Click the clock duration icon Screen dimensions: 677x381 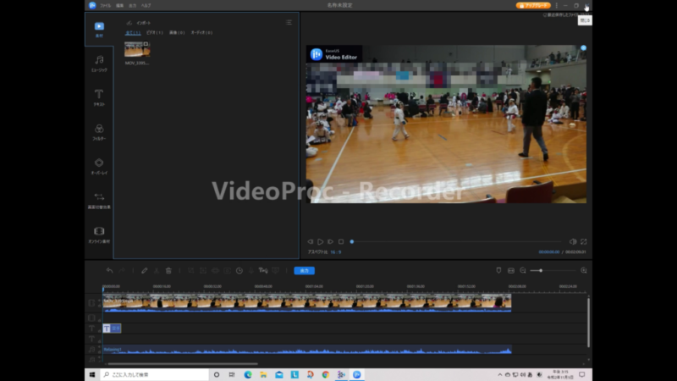[239, 270]
